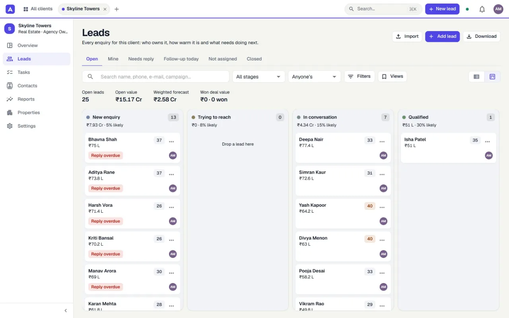This screenshot has width=509, height=318.
Task: Open options menu for Simran Kaur
Action: pyautogui.click(x=382, y=175)
